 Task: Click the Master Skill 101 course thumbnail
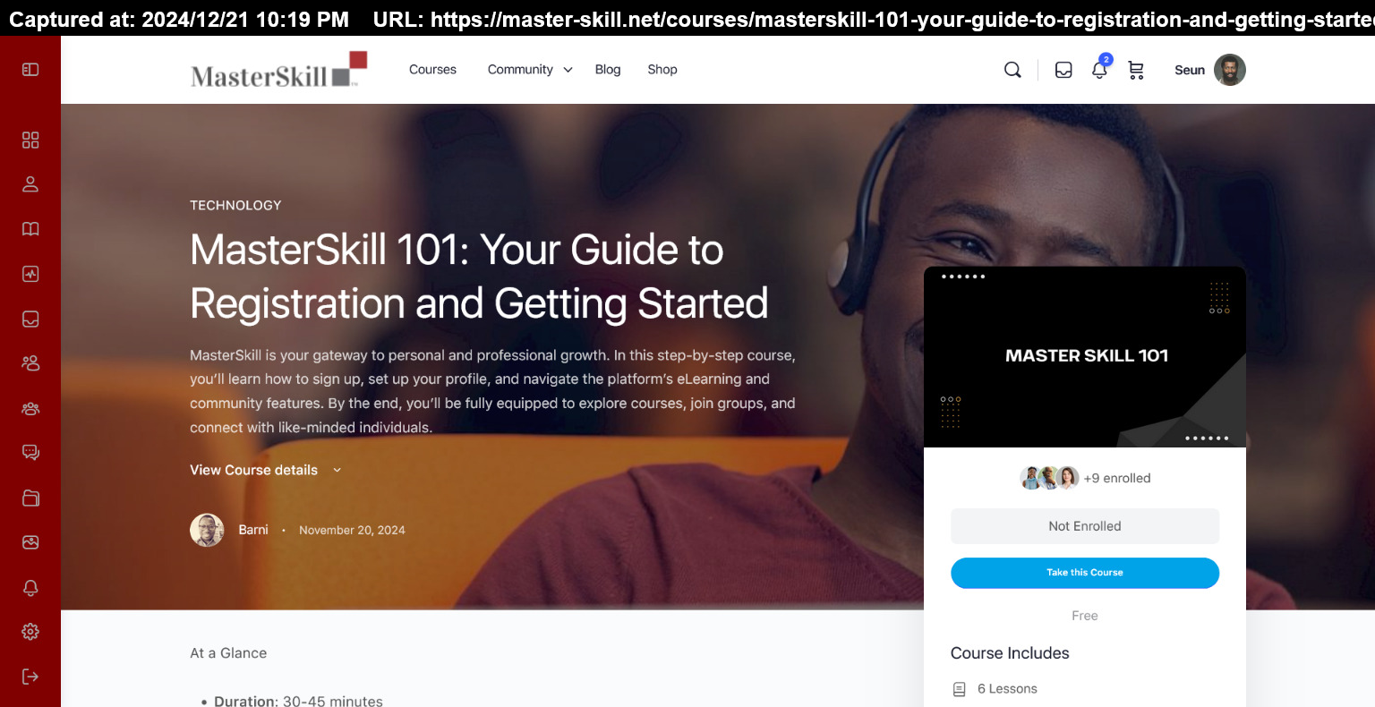click(x=1085, y=356)
